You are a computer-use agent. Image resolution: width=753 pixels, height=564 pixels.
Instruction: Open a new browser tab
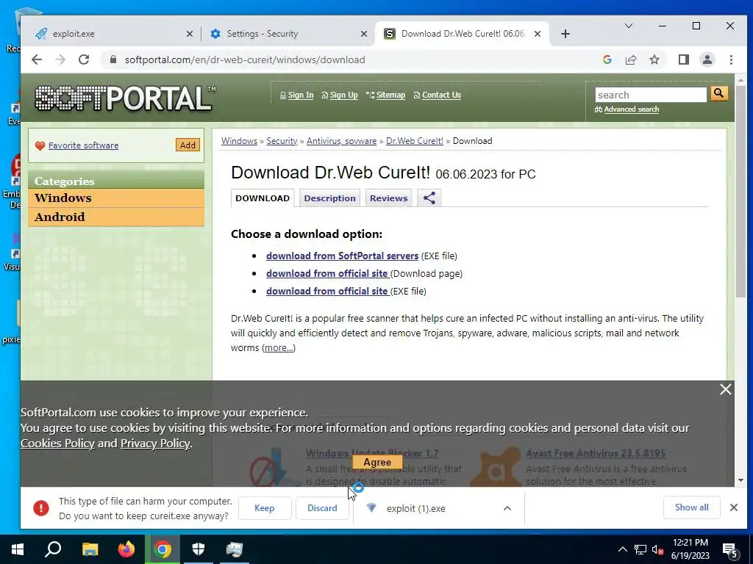point(565,34)
